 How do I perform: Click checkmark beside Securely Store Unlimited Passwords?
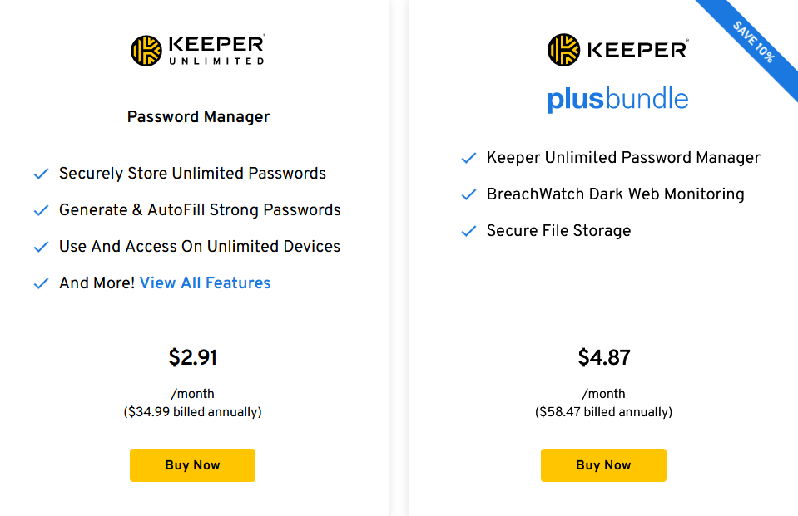(x=41, y=174)
